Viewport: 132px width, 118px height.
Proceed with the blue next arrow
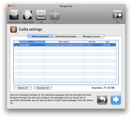(x=116, y=99)
